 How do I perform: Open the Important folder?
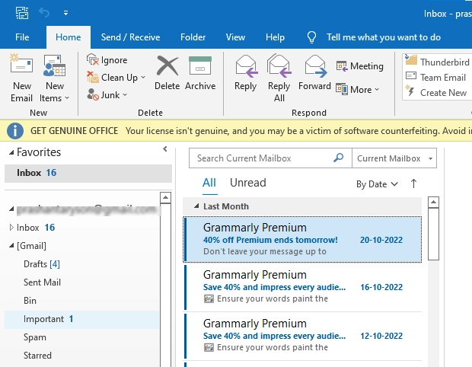click(82, 319)
